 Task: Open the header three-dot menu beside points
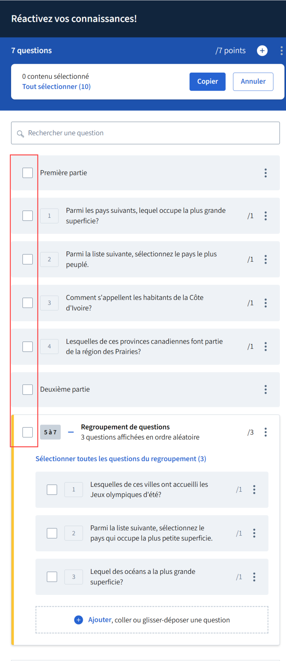[281, 50]
